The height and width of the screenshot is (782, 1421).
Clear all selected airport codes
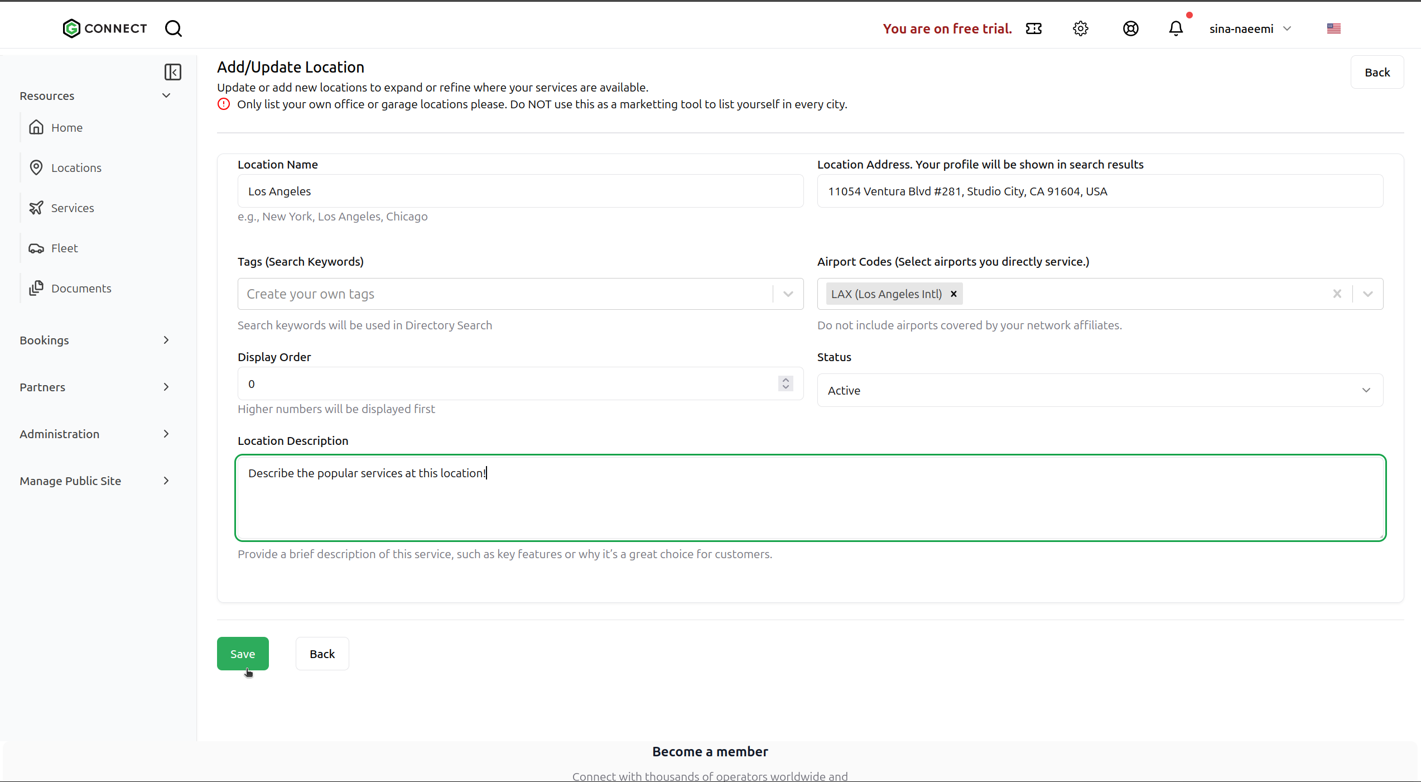click(x=1337, y=294)
